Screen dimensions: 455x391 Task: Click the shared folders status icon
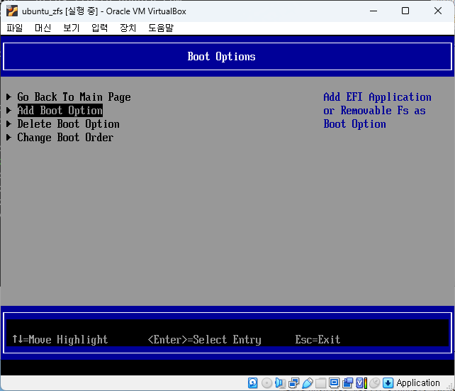320,383
